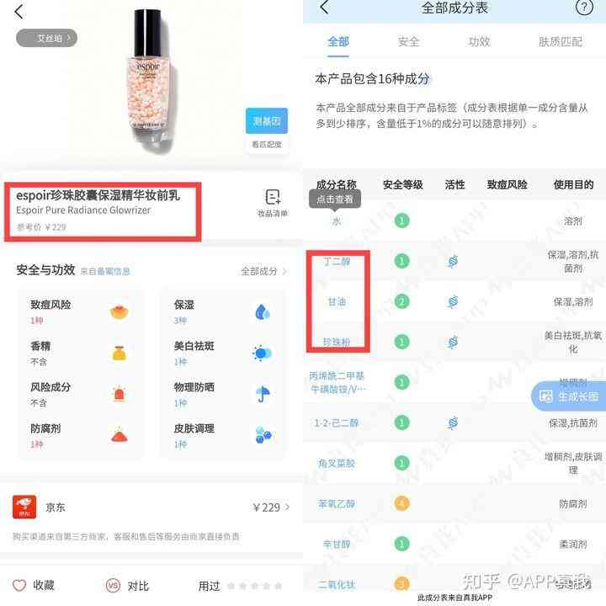Tap the activity icon in 丁二醇 row
The image size is (606, 606).
453,261
